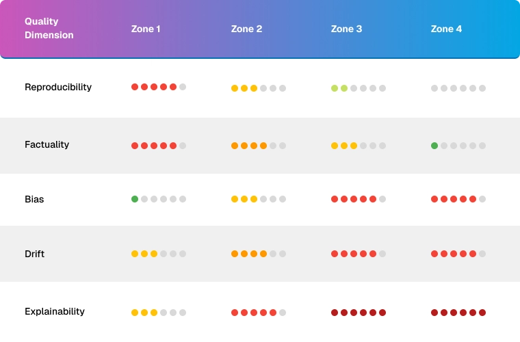Click the Quality Dimension header label
This screenshot has height=342, width=520.
(x=49, y=28)
